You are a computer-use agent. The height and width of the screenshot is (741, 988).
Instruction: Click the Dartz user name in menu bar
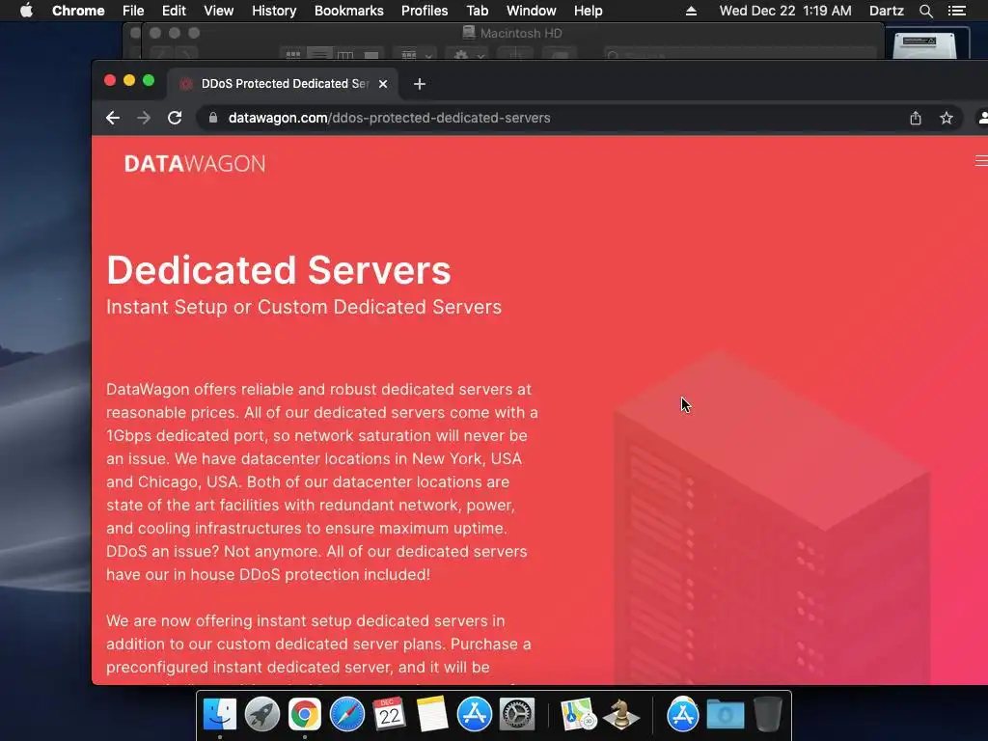[x=886, y=11]
